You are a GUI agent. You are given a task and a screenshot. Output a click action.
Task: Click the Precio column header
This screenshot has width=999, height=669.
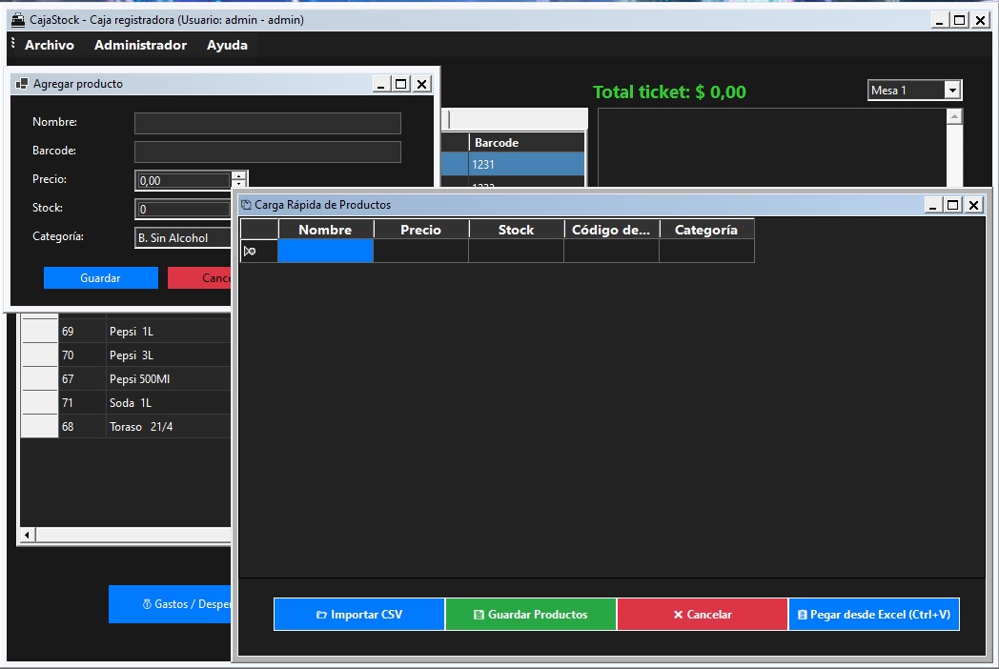click(420, 230)
